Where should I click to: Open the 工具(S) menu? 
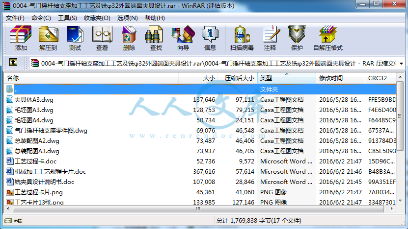(x=67, y=18)
